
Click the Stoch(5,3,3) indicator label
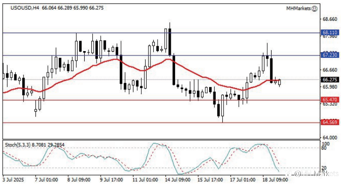click(x=18, y=145)
